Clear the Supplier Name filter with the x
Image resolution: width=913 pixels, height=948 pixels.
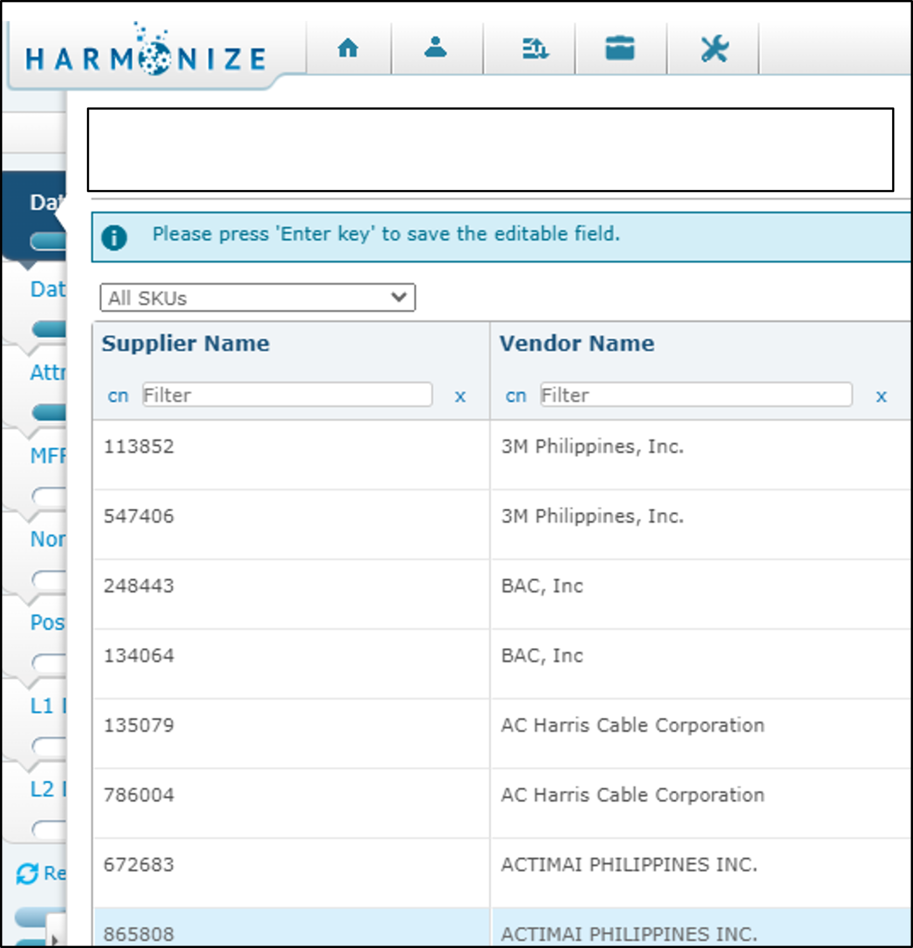[x=461, y=397]
